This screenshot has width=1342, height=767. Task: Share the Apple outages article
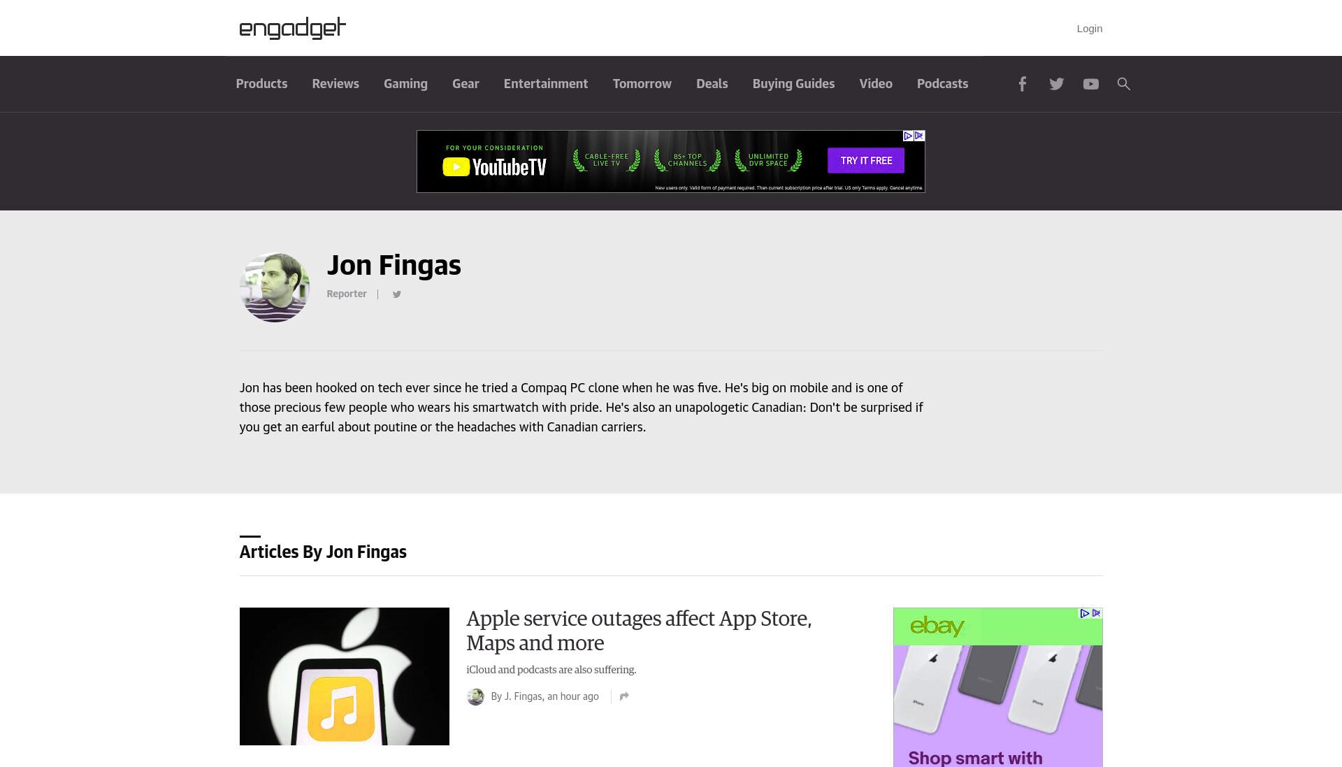coord(624,696)
